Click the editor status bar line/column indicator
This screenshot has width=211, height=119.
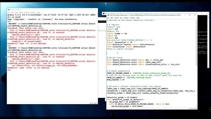coord(193,109)
